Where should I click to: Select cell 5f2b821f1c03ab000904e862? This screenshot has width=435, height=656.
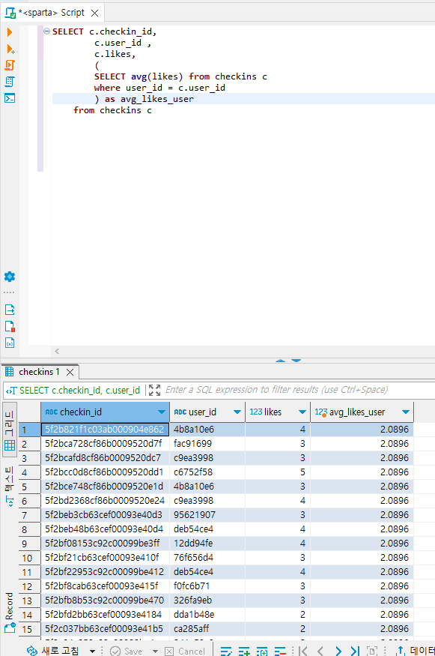tap(105, 430)
